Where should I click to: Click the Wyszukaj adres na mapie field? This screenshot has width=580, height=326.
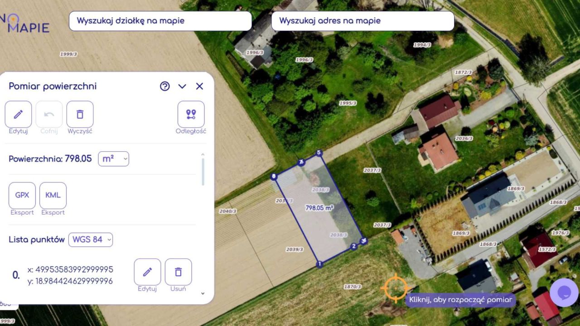pyautogui.click(x=362, y=21)
